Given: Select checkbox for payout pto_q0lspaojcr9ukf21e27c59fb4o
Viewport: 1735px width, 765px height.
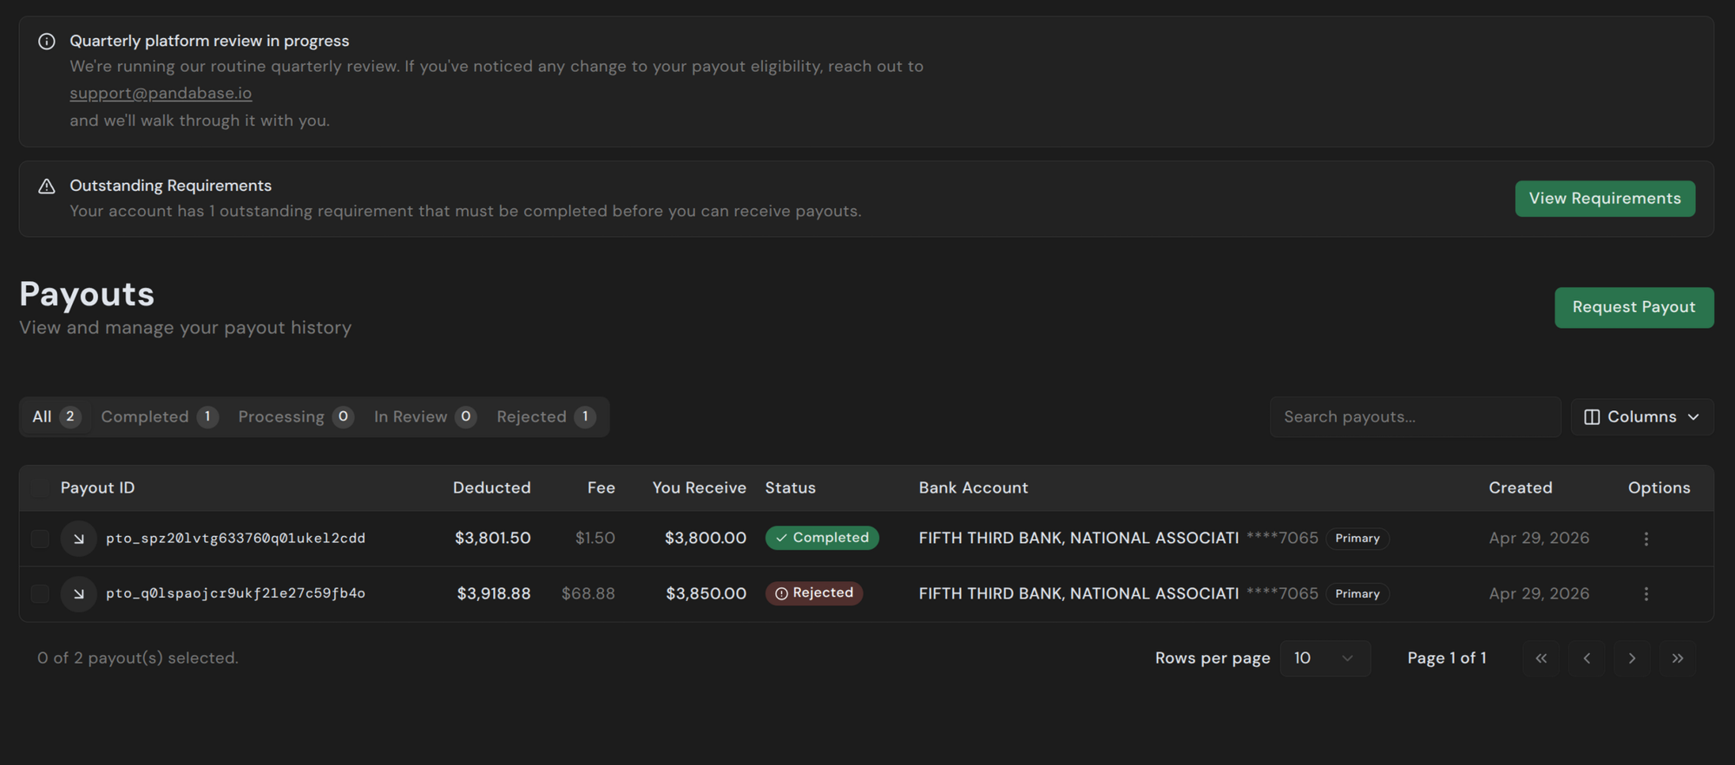Looking at the screenshot, I should 40,594.
